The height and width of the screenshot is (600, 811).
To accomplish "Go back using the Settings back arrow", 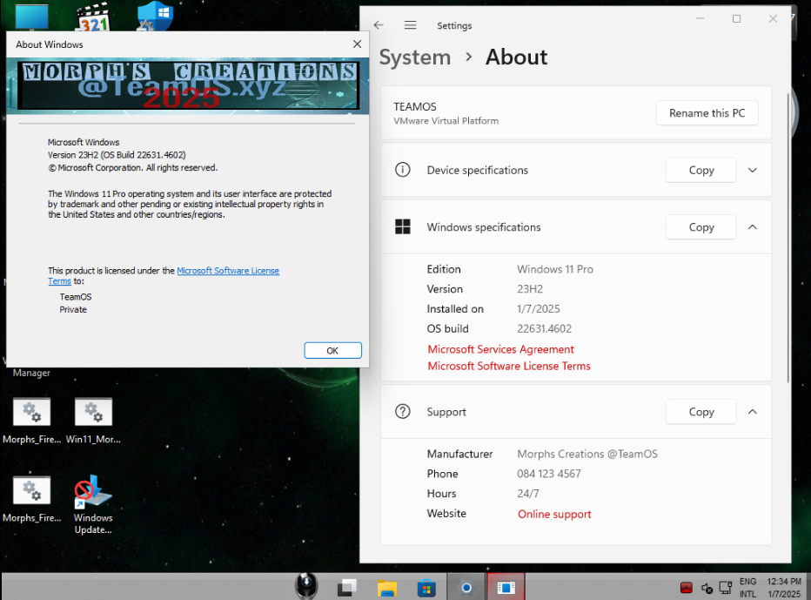I will pos(379,25).
